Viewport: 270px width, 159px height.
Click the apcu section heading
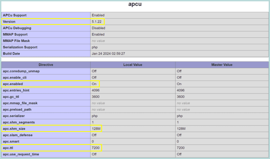coord(135,4)
